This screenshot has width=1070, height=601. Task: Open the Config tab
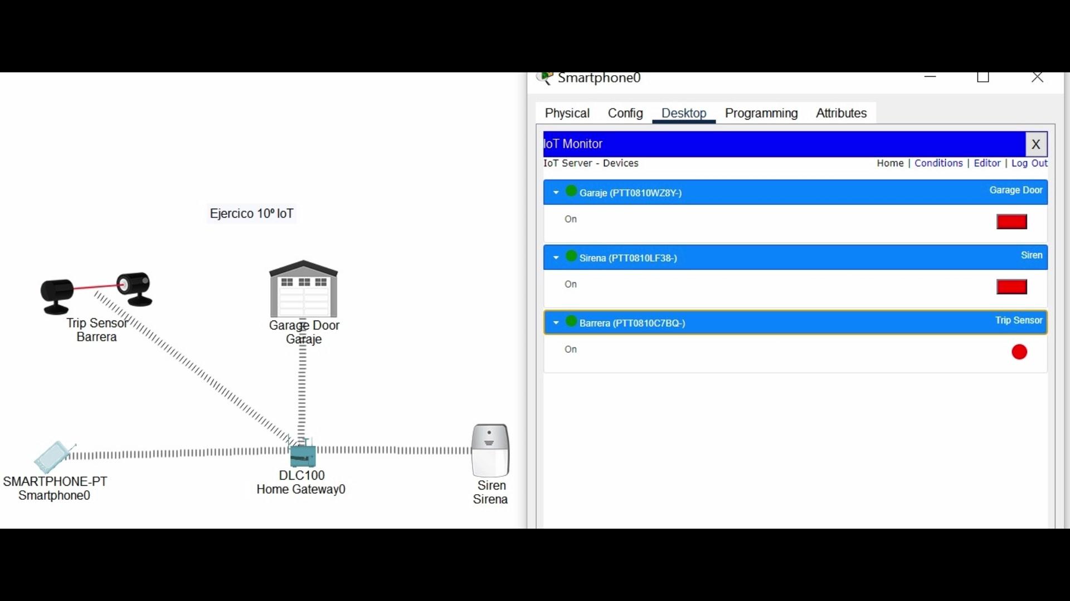[x=625, y=114]
